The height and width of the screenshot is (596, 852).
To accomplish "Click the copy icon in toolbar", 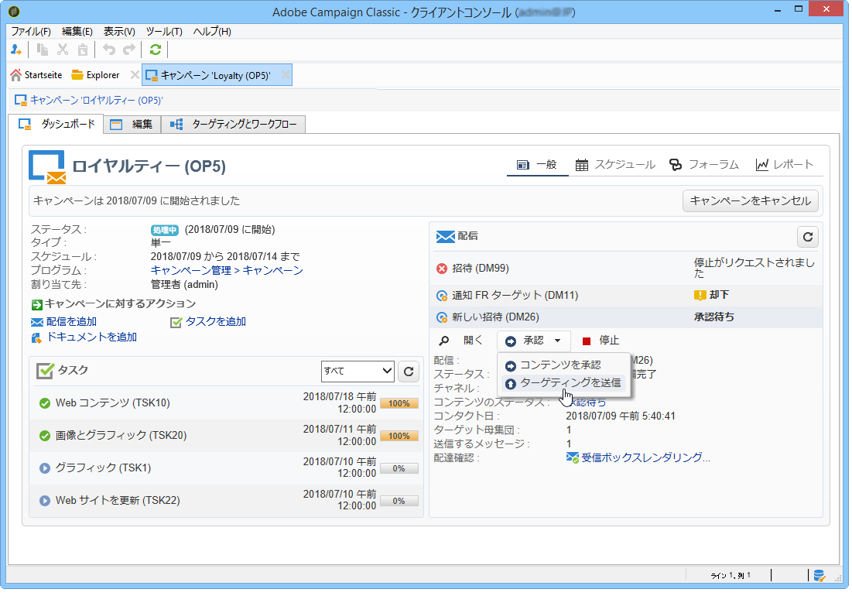I will [x=43, y=50].
